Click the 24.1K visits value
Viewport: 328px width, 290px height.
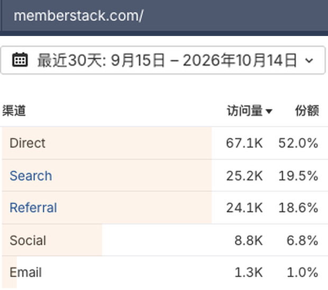pyautogui.click(x=244, y=208)
